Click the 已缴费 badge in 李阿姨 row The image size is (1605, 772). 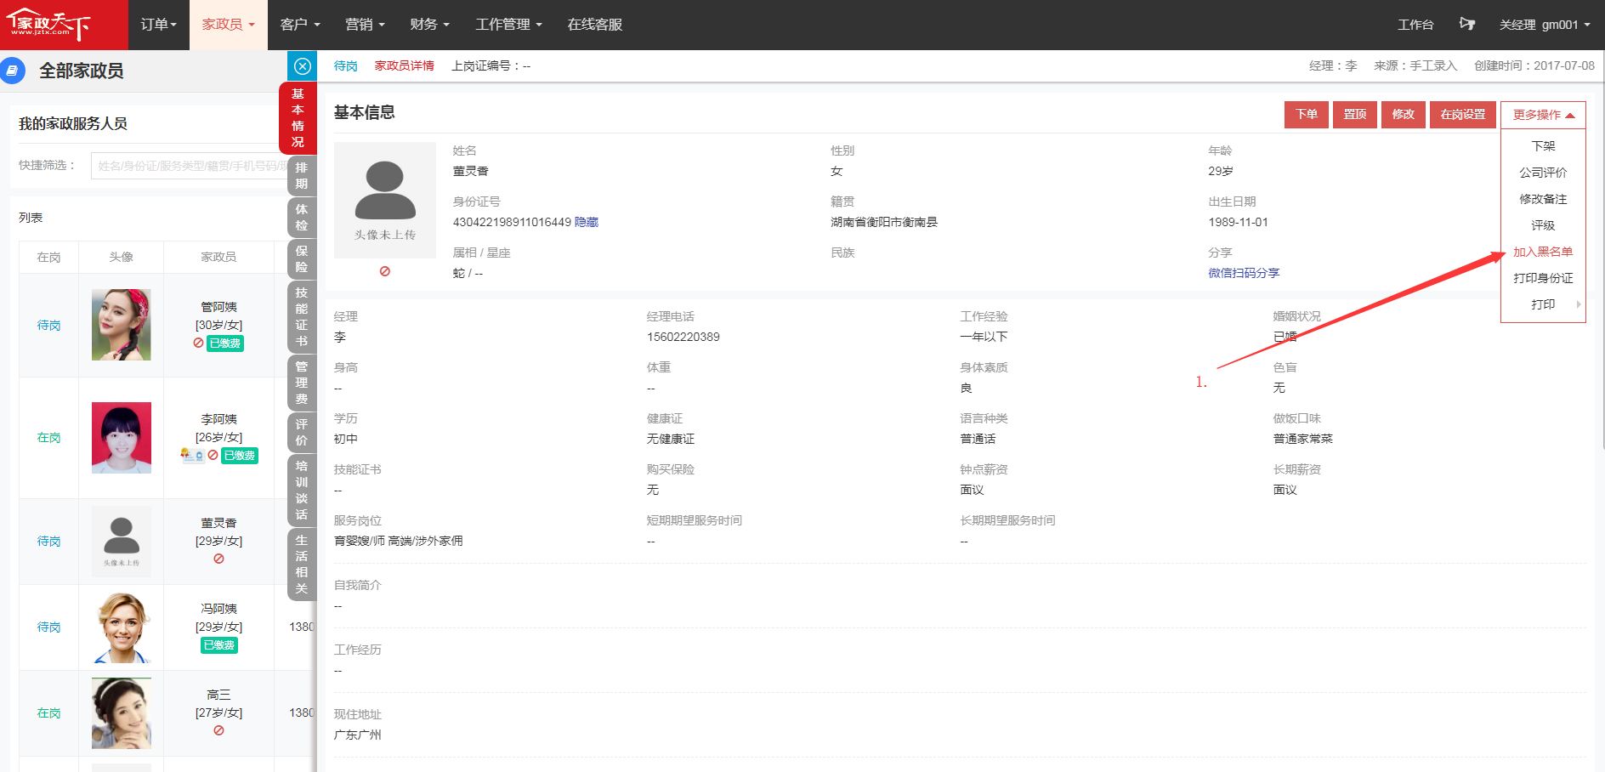(x=240, y=456)
